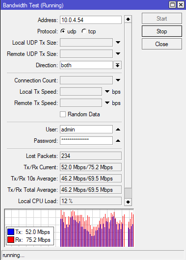Click the 'Bandwidth Test (Running)' title text

33,5
